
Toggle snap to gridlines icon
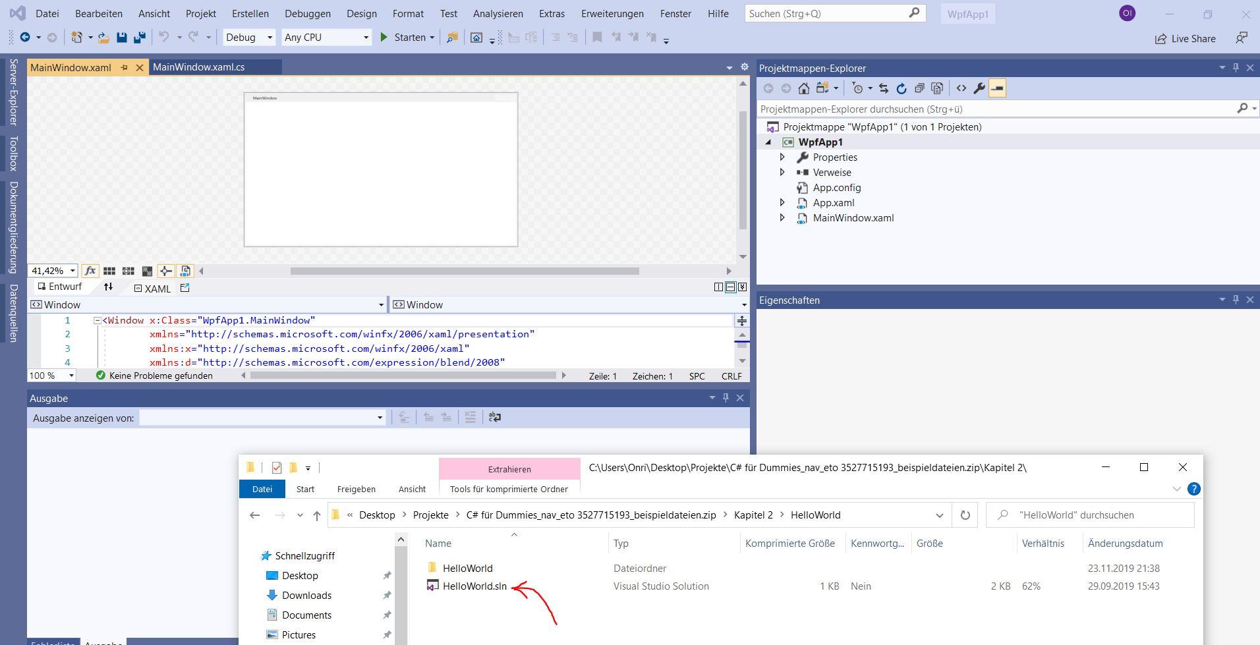coord(129,271)
